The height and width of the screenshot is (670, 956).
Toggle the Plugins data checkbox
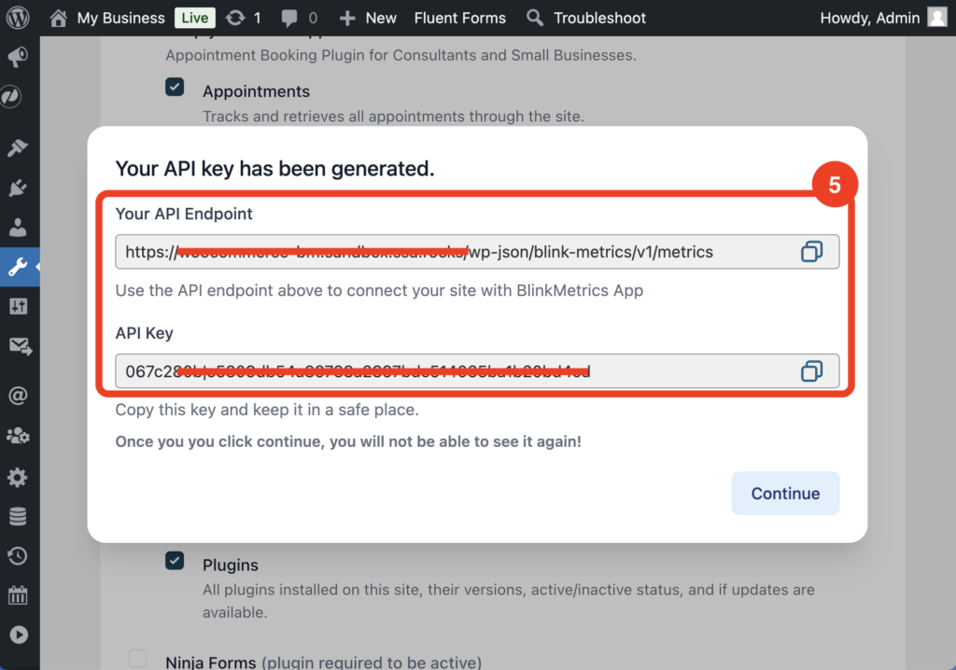pyautogui.click(x=175, y=561)
